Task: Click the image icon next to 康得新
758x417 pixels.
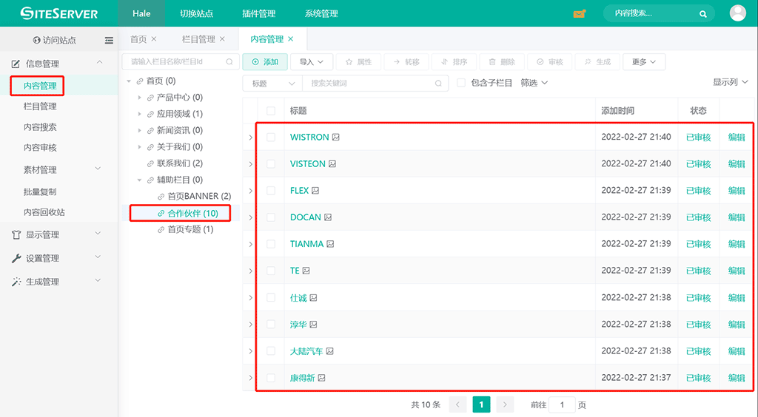Action: pyautogui.click(x=322, y=378)
